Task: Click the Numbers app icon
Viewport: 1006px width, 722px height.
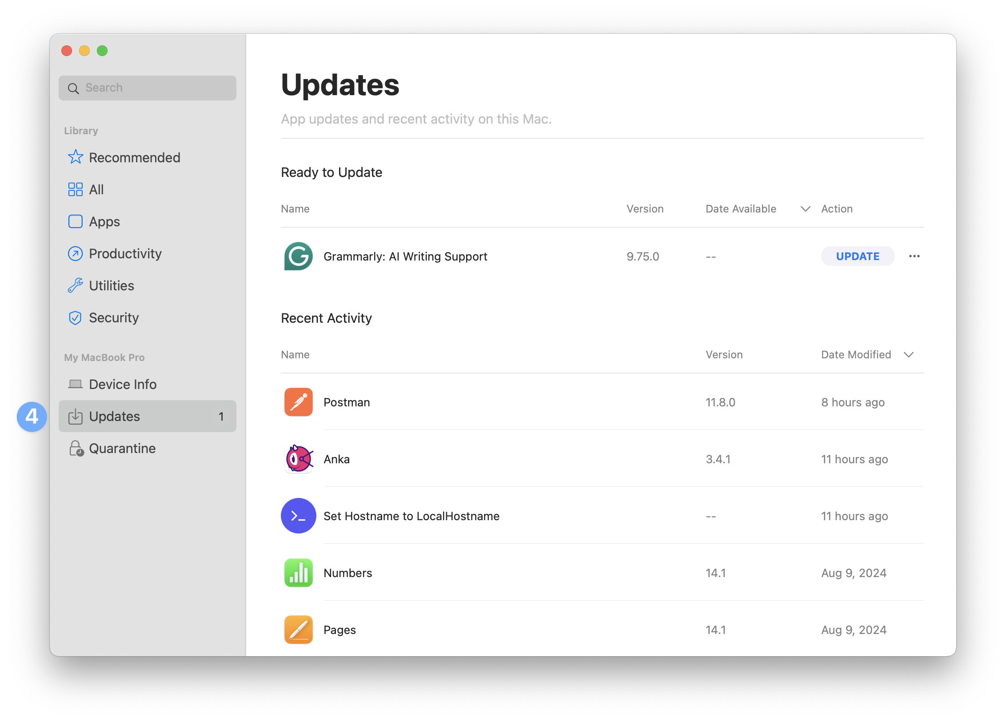Action: click(x=298, y=573)
